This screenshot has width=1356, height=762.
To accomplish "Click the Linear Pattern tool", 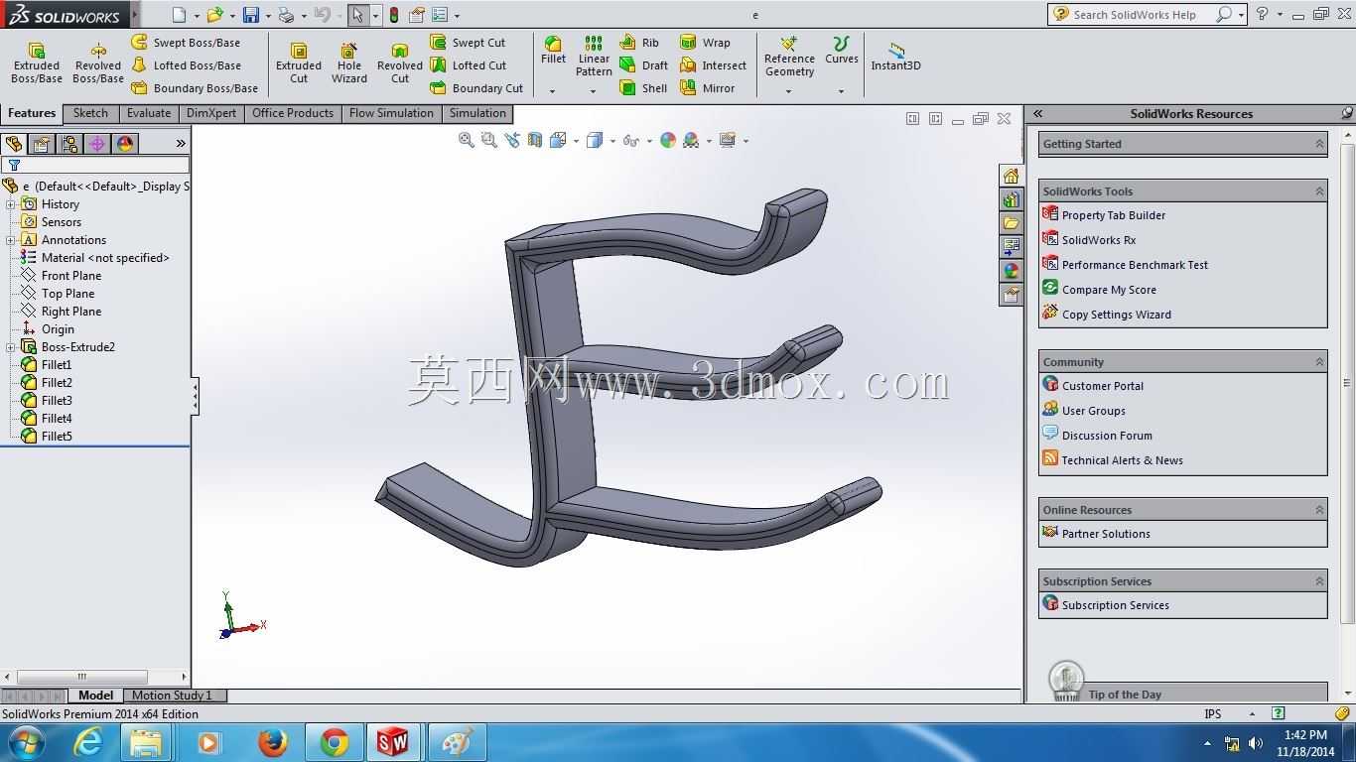I will (594, 57).
